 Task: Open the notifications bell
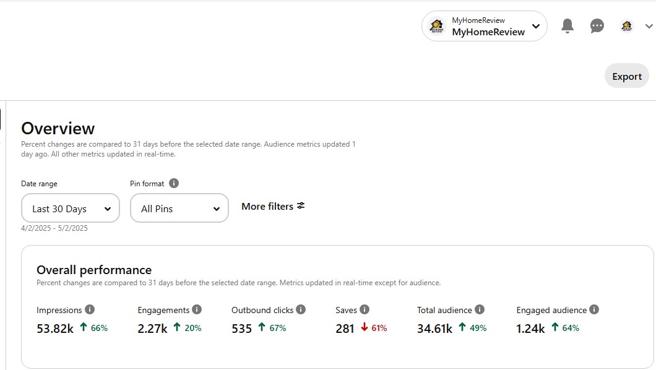[x=568, y=26]
